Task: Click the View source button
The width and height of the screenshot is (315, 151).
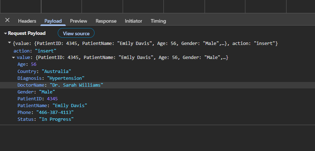Action: (76, 33)
